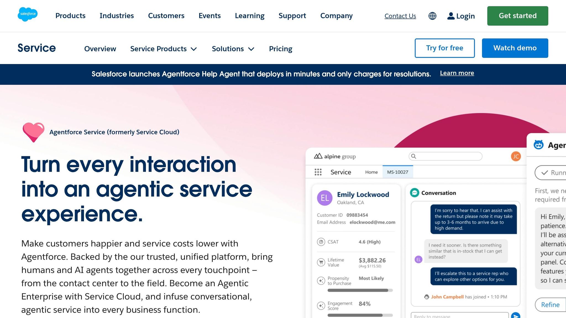Open the Products menu

(x=70, y=16)
